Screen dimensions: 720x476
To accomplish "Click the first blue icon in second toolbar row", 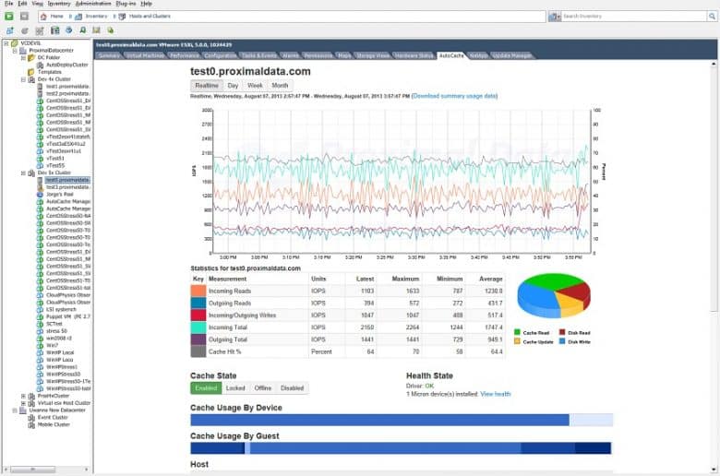I will click(9, 30).
